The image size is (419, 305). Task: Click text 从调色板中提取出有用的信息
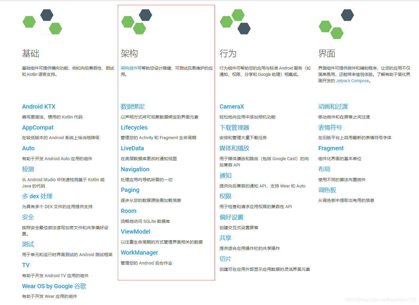(x=346, y=200)
